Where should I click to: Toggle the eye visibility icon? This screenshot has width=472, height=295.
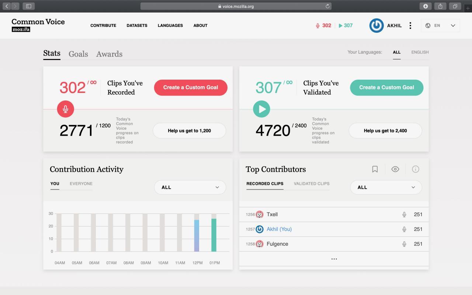pos(395,169)
